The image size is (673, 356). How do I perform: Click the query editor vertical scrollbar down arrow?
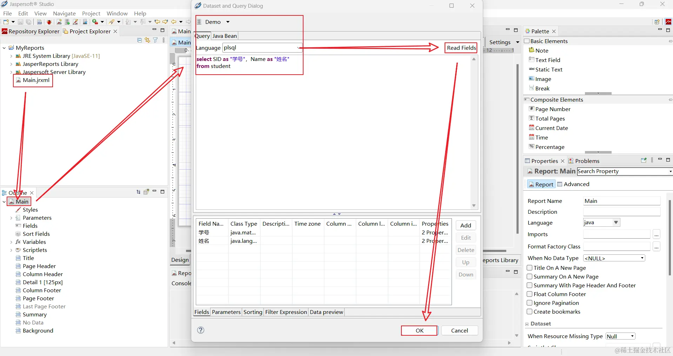tap(474, 206)
